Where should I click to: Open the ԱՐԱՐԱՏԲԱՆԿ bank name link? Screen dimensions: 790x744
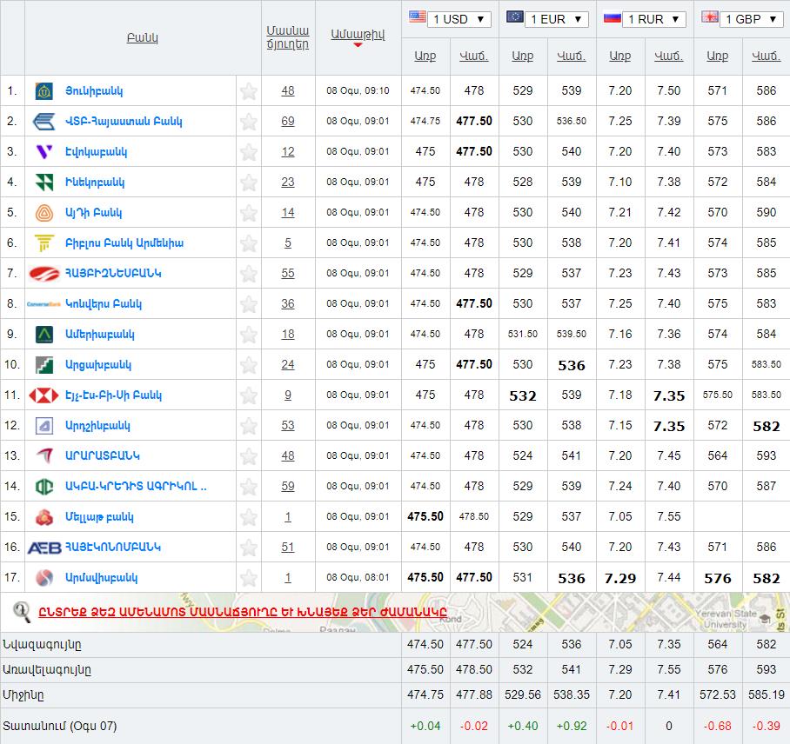(x=102, y=455)
